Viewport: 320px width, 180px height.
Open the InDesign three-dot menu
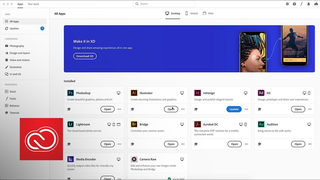pos(246,109)
